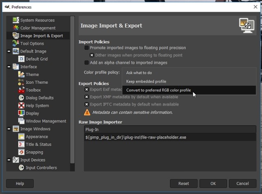Open the Toolbox preferences icon
Image resolution: width=262 pixels, height=194 pixels.
point(22,90)
